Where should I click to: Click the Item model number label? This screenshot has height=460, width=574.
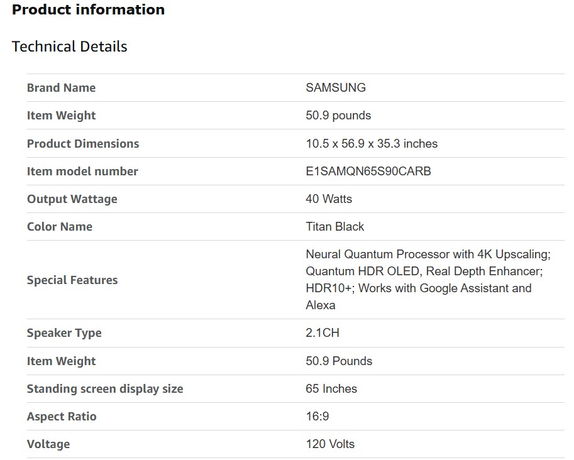coord(82,171)
